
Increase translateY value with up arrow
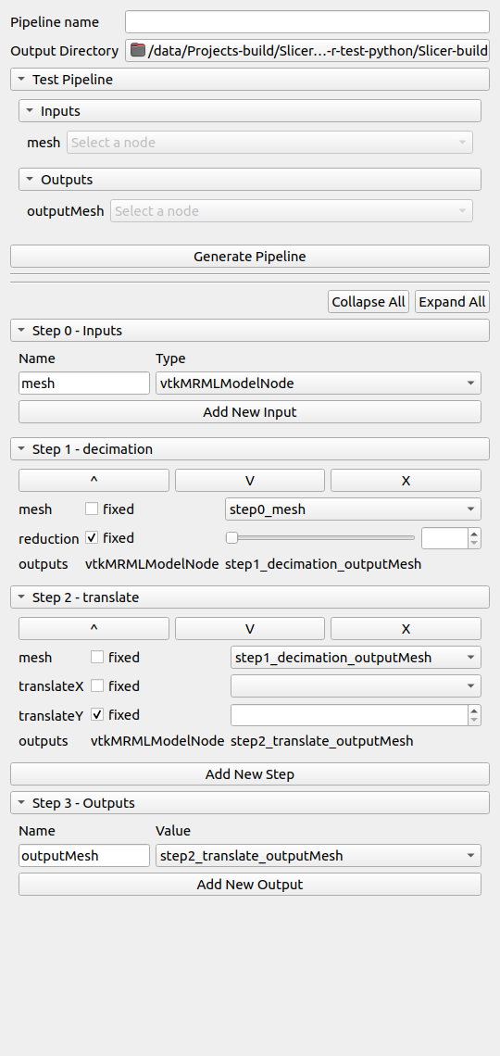(x=474, y=710)
